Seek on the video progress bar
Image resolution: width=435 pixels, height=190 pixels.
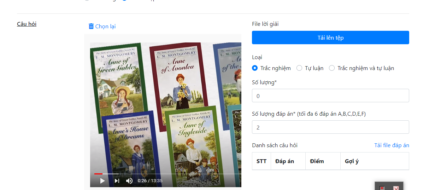168,174
